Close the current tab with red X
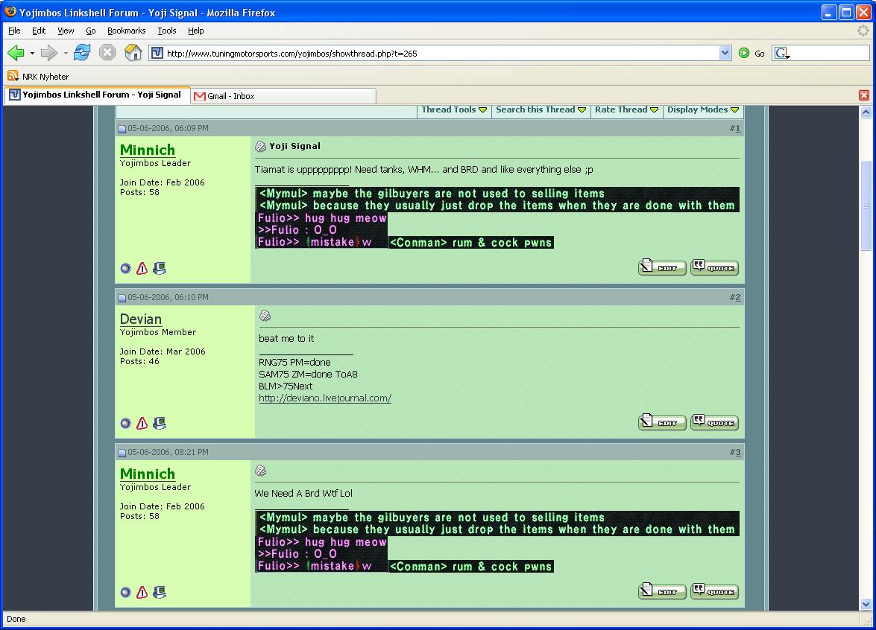This screenshot has width=876, height=630. pyautogui.click(x=864, y=95)
